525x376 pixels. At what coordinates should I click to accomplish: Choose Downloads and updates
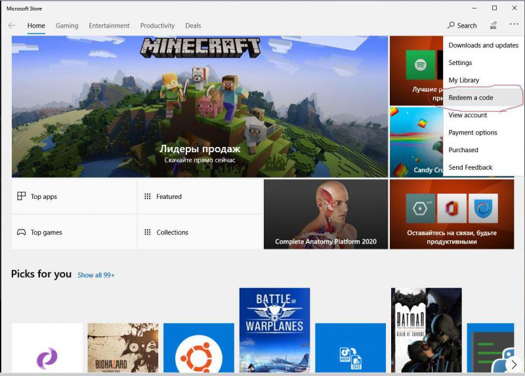point(484,45)
